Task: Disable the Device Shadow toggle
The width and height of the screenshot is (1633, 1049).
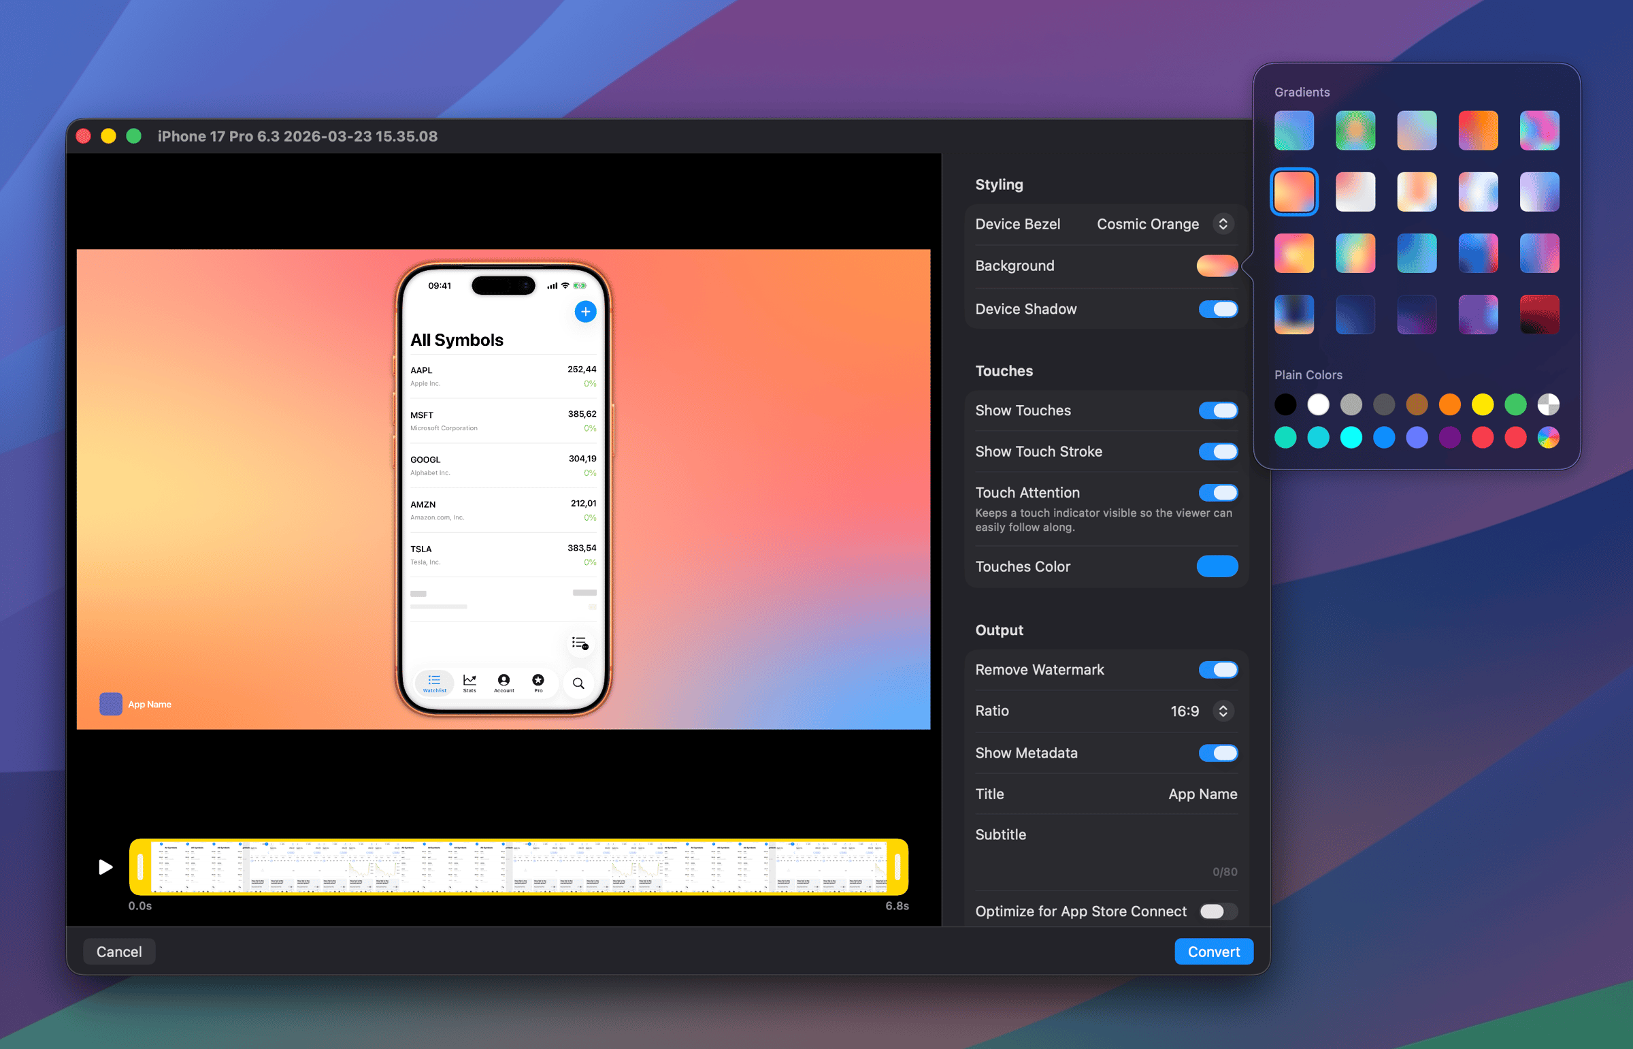Action: [1217, 309]
